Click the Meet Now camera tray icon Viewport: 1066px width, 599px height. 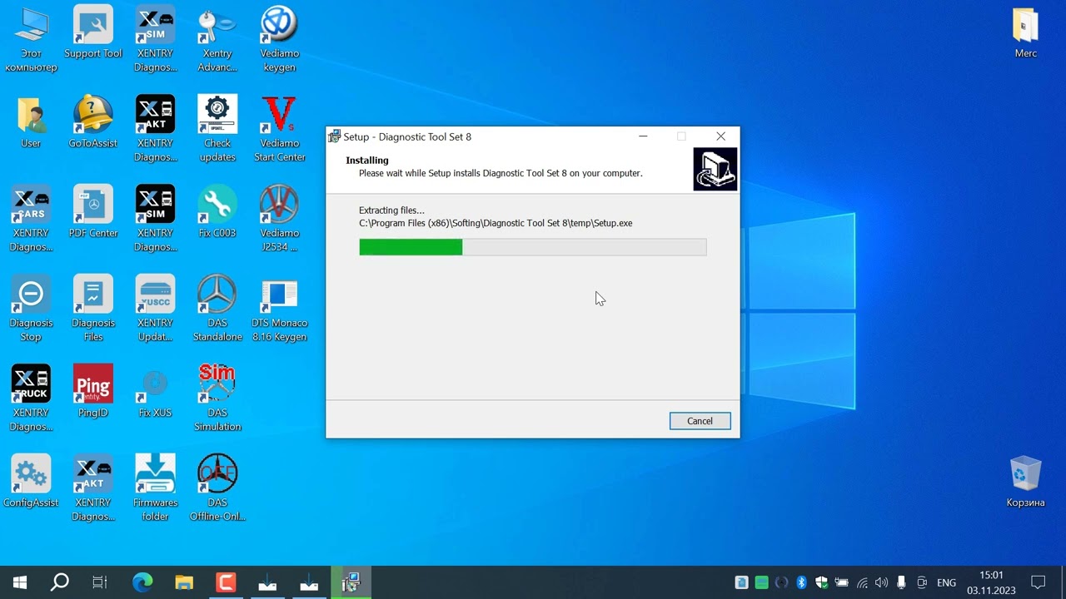coord(922,582)
